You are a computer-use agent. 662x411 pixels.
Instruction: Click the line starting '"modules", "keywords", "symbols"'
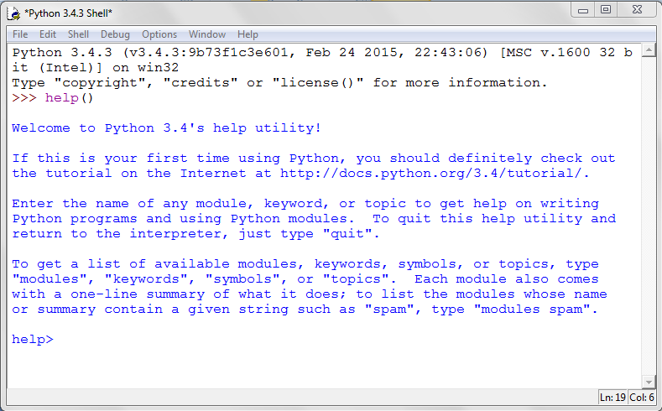[x=305, y=279]
